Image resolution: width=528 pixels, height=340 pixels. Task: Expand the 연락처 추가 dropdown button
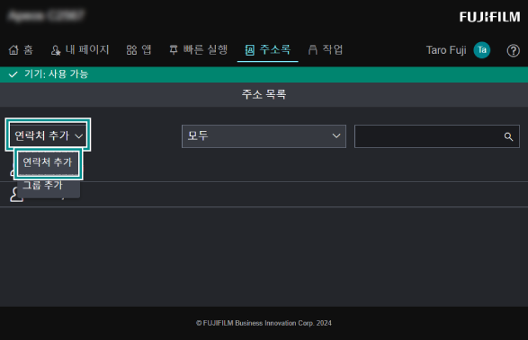[x=49, y=135]
